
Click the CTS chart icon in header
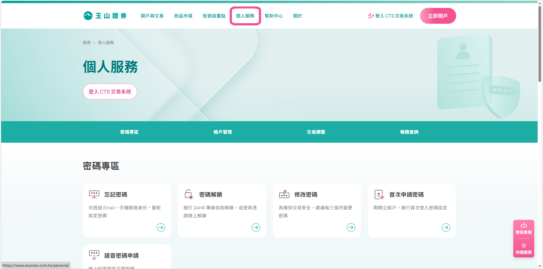click(x=371, y=16)
